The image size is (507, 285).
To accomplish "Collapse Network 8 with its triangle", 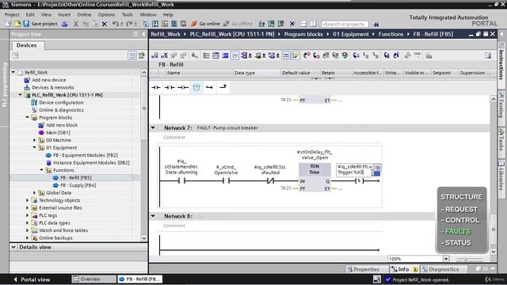I will point(153,216).
